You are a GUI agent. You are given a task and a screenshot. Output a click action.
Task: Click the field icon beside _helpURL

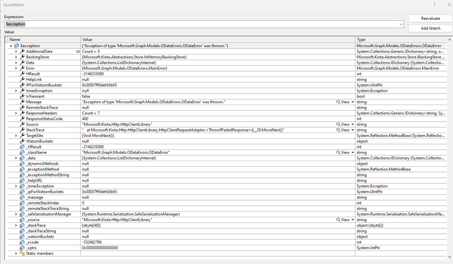[x=22, y=181]
